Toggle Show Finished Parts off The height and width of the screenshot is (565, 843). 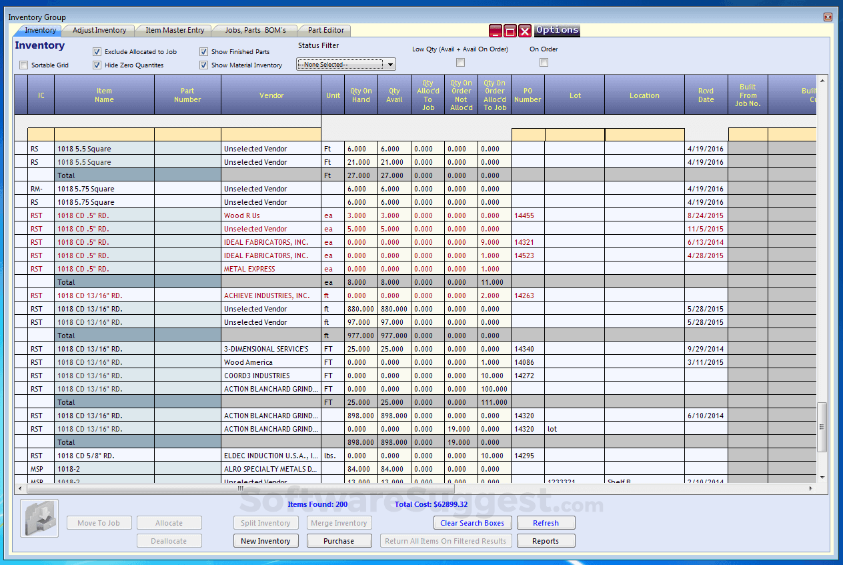click(203, 51)
